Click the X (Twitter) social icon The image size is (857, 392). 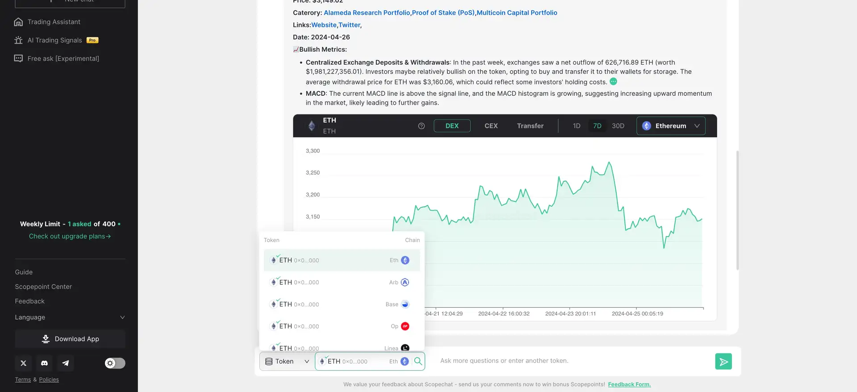[x=24, y=363]
